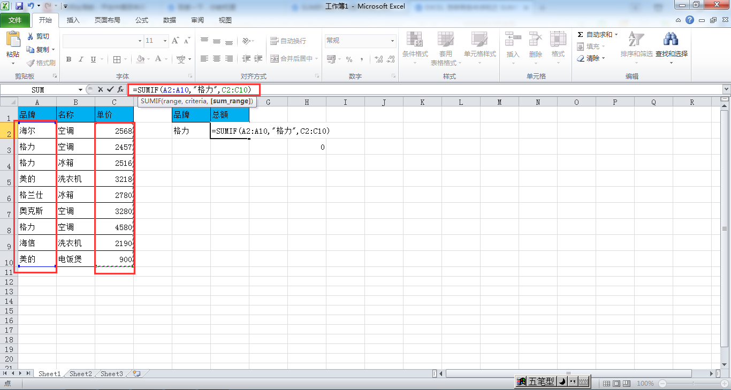
Task: Insert a new worksheet tab
Action: [x=136, y=374]
